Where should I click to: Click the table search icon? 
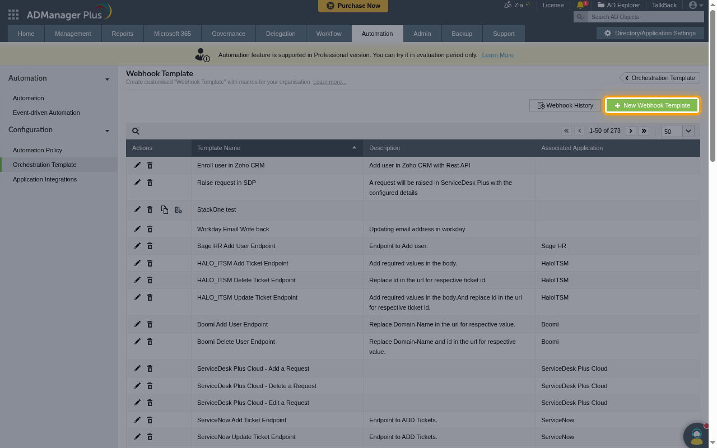point(136,131)
